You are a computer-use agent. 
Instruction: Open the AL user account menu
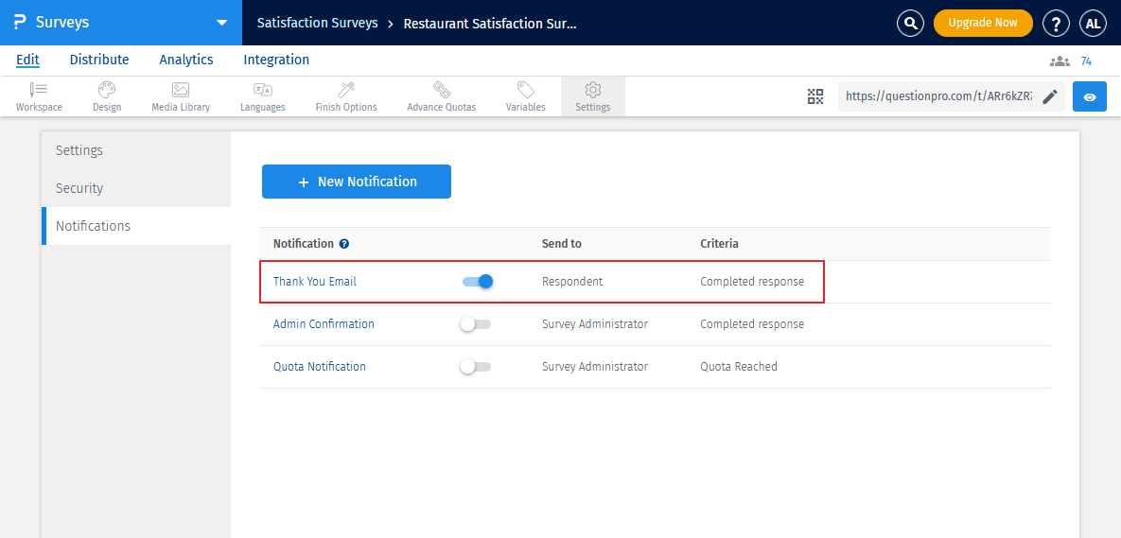[1093, 23]
